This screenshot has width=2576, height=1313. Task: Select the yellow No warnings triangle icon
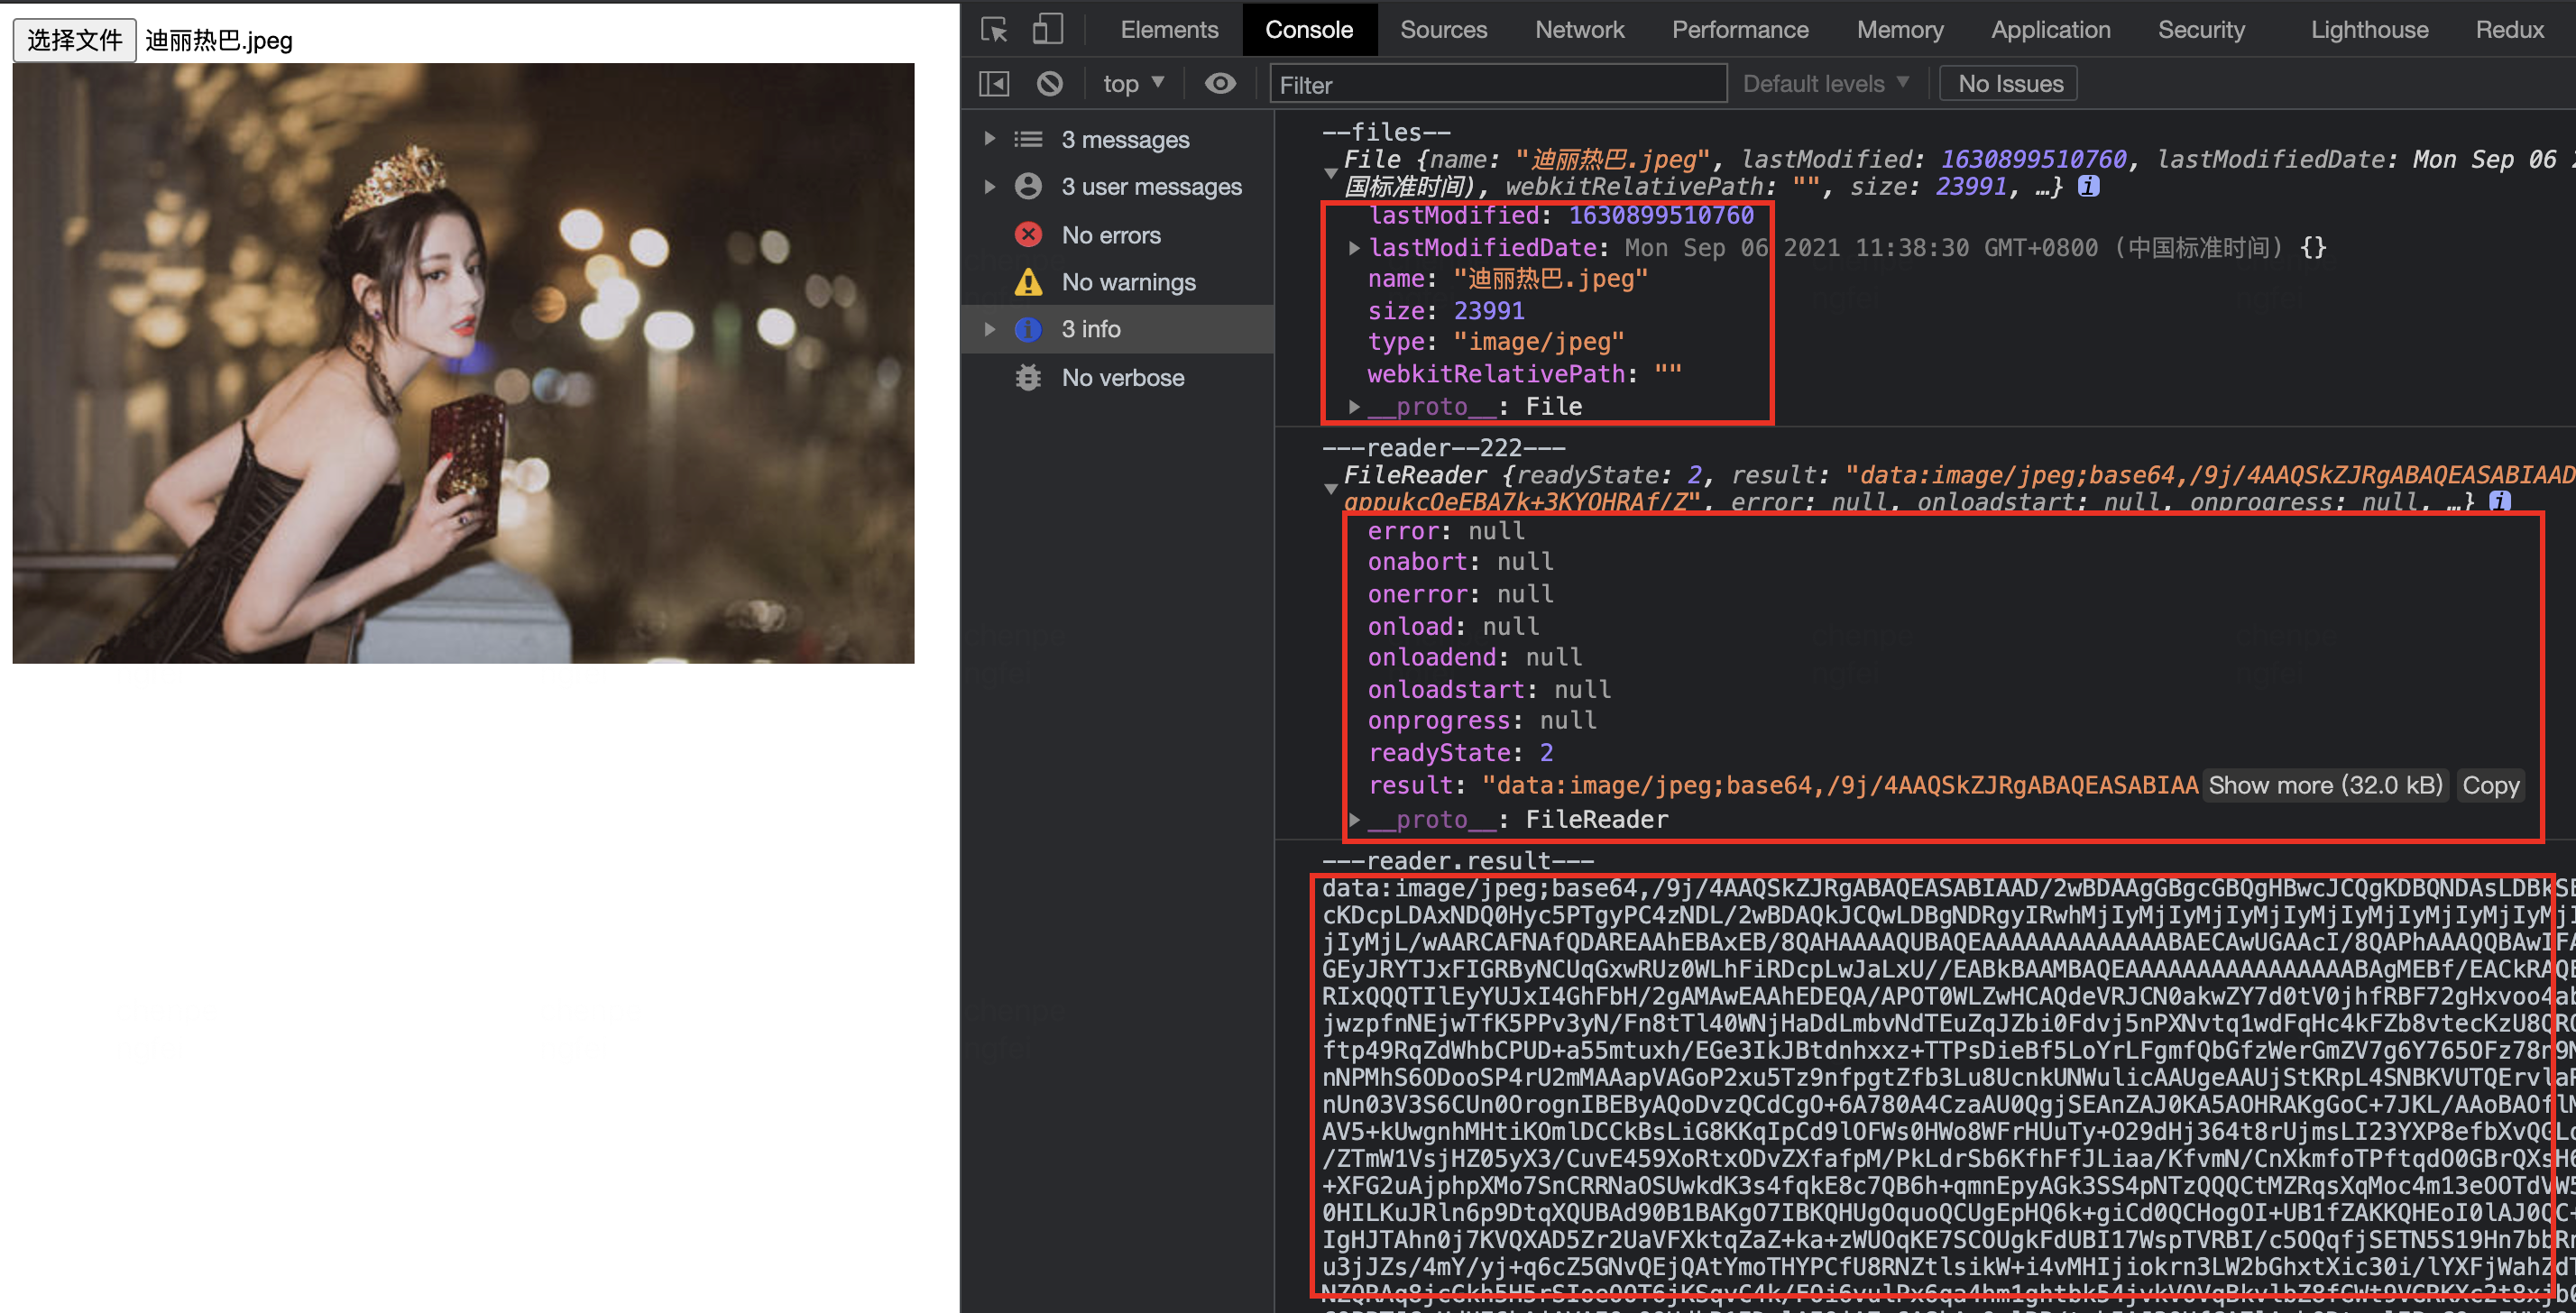pos(1028,282)
